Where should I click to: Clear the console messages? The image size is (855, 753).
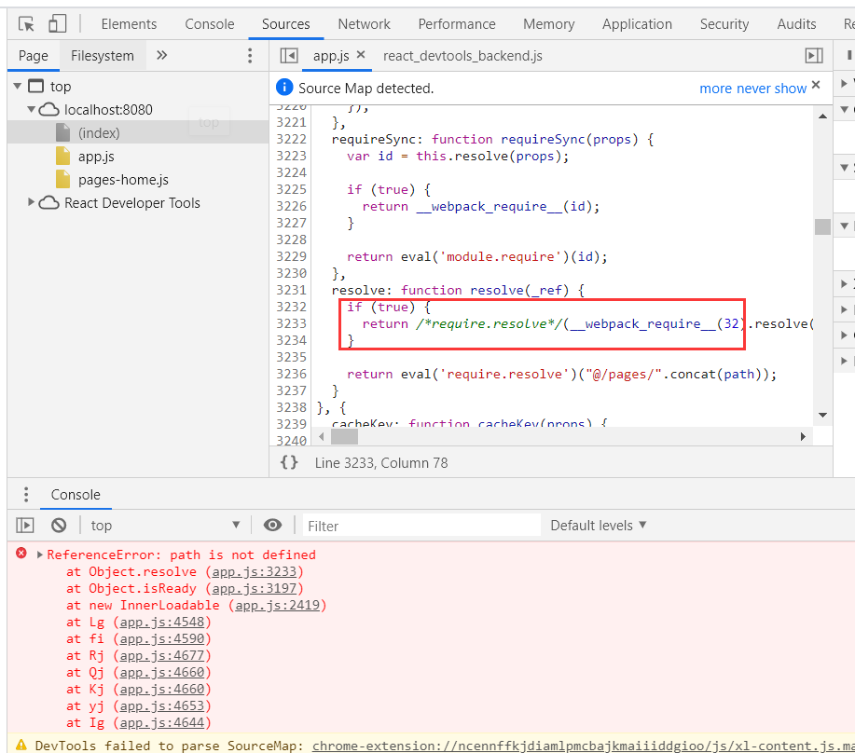click(59, 525)
